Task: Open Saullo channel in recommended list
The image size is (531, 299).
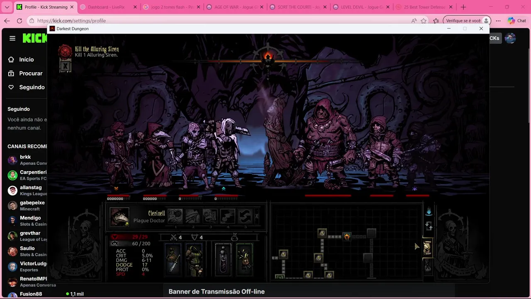Action: pyautogui.click(x=27, y=251)
